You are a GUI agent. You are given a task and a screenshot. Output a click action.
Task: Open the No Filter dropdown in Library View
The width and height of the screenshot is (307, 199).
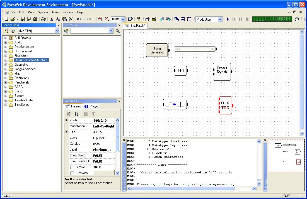coord(57,31)
